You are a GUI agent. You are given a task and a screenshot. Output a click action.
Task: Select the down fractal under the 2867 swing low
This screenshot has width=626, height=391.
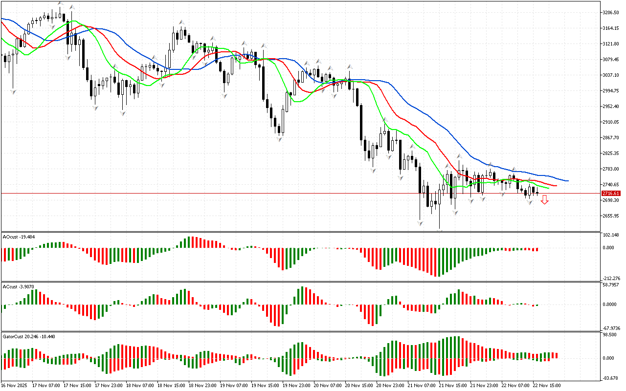coord(279,139)
